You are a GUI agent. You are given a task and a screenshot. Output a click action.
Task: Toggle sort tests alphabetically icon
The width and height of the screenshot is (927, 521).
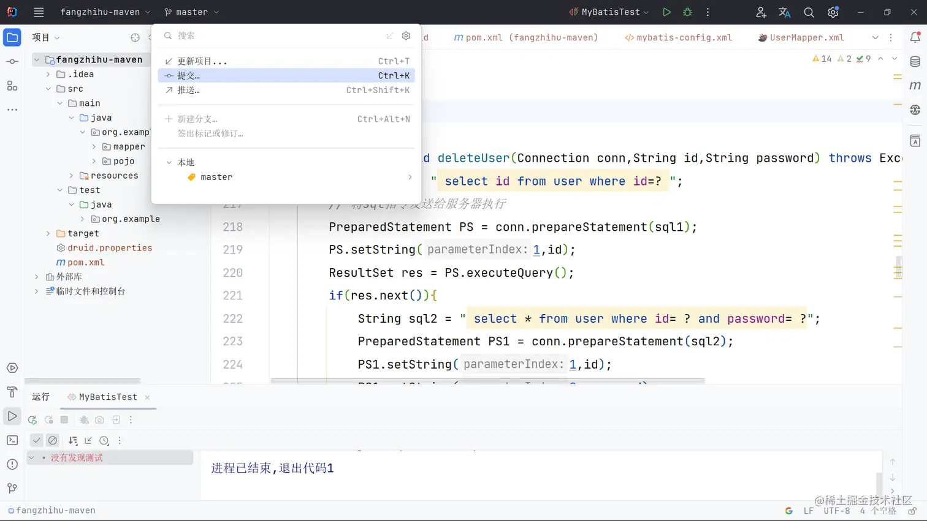pyautogui.click(x=73, y=440)
